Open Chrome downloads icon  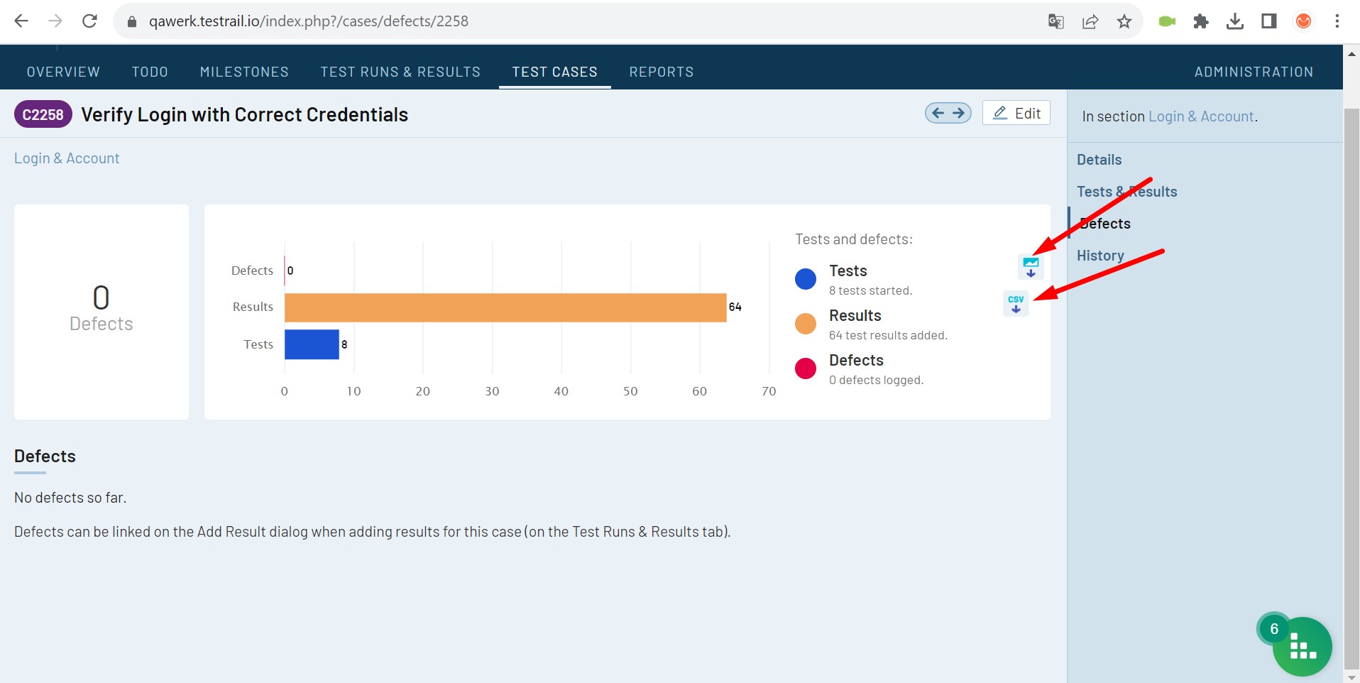1234,21
